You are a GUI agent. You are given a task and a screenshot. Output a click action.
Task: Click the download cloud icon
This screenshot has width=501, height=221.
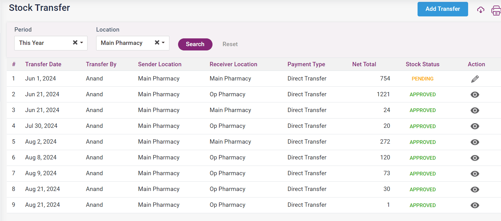[481, 10]
